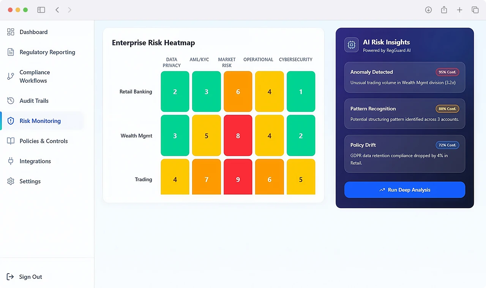Select Retail Banking Data Privacy cell
This screenshot has height=288, width=486.
(175, 92)
